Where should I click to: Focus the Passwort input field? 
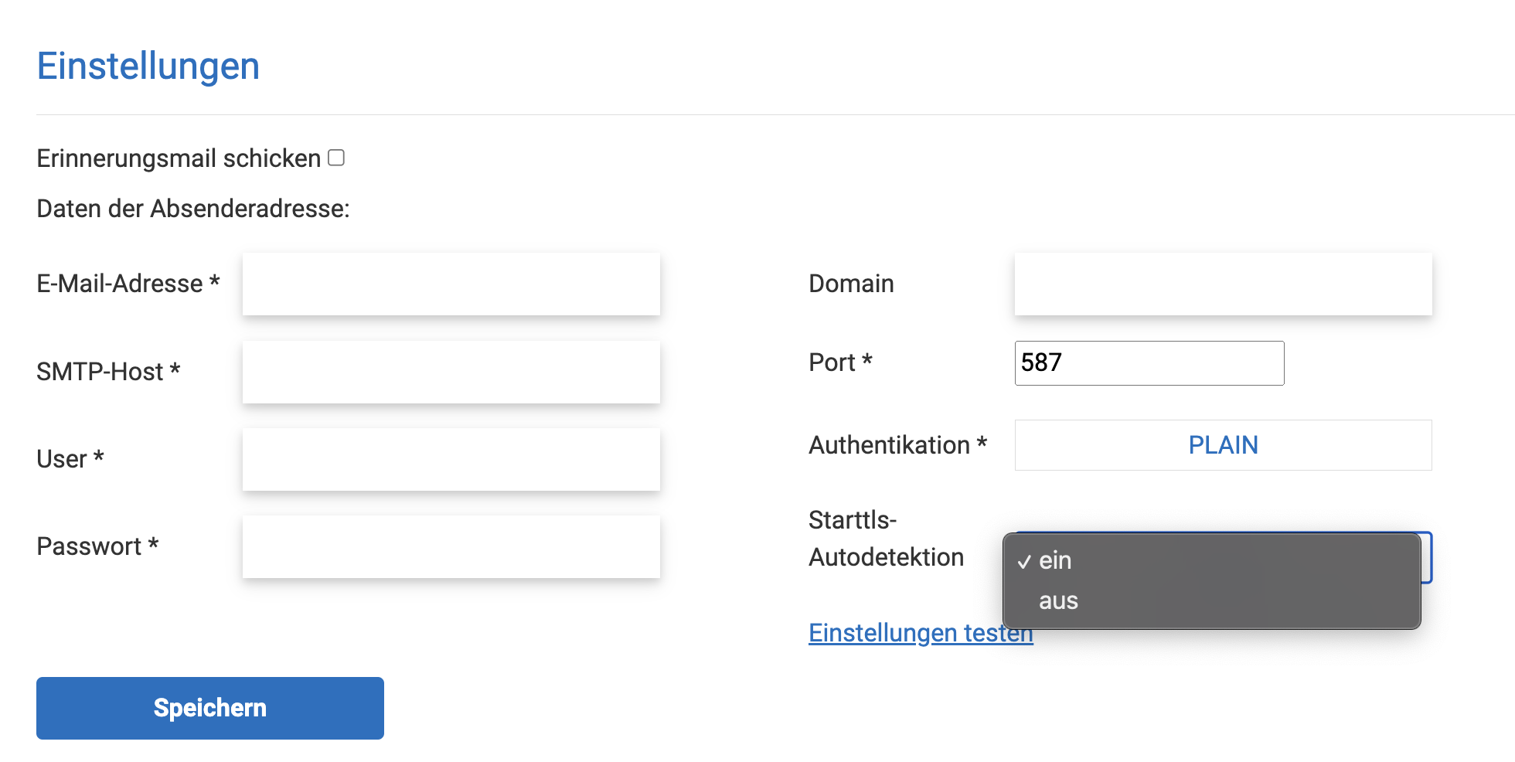451,546
